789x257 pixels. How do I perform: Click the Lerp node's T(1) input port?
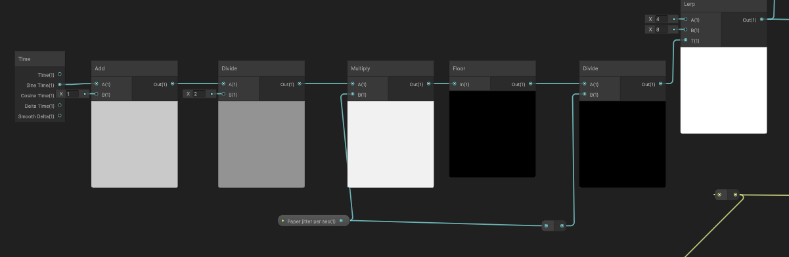[686, 40]
